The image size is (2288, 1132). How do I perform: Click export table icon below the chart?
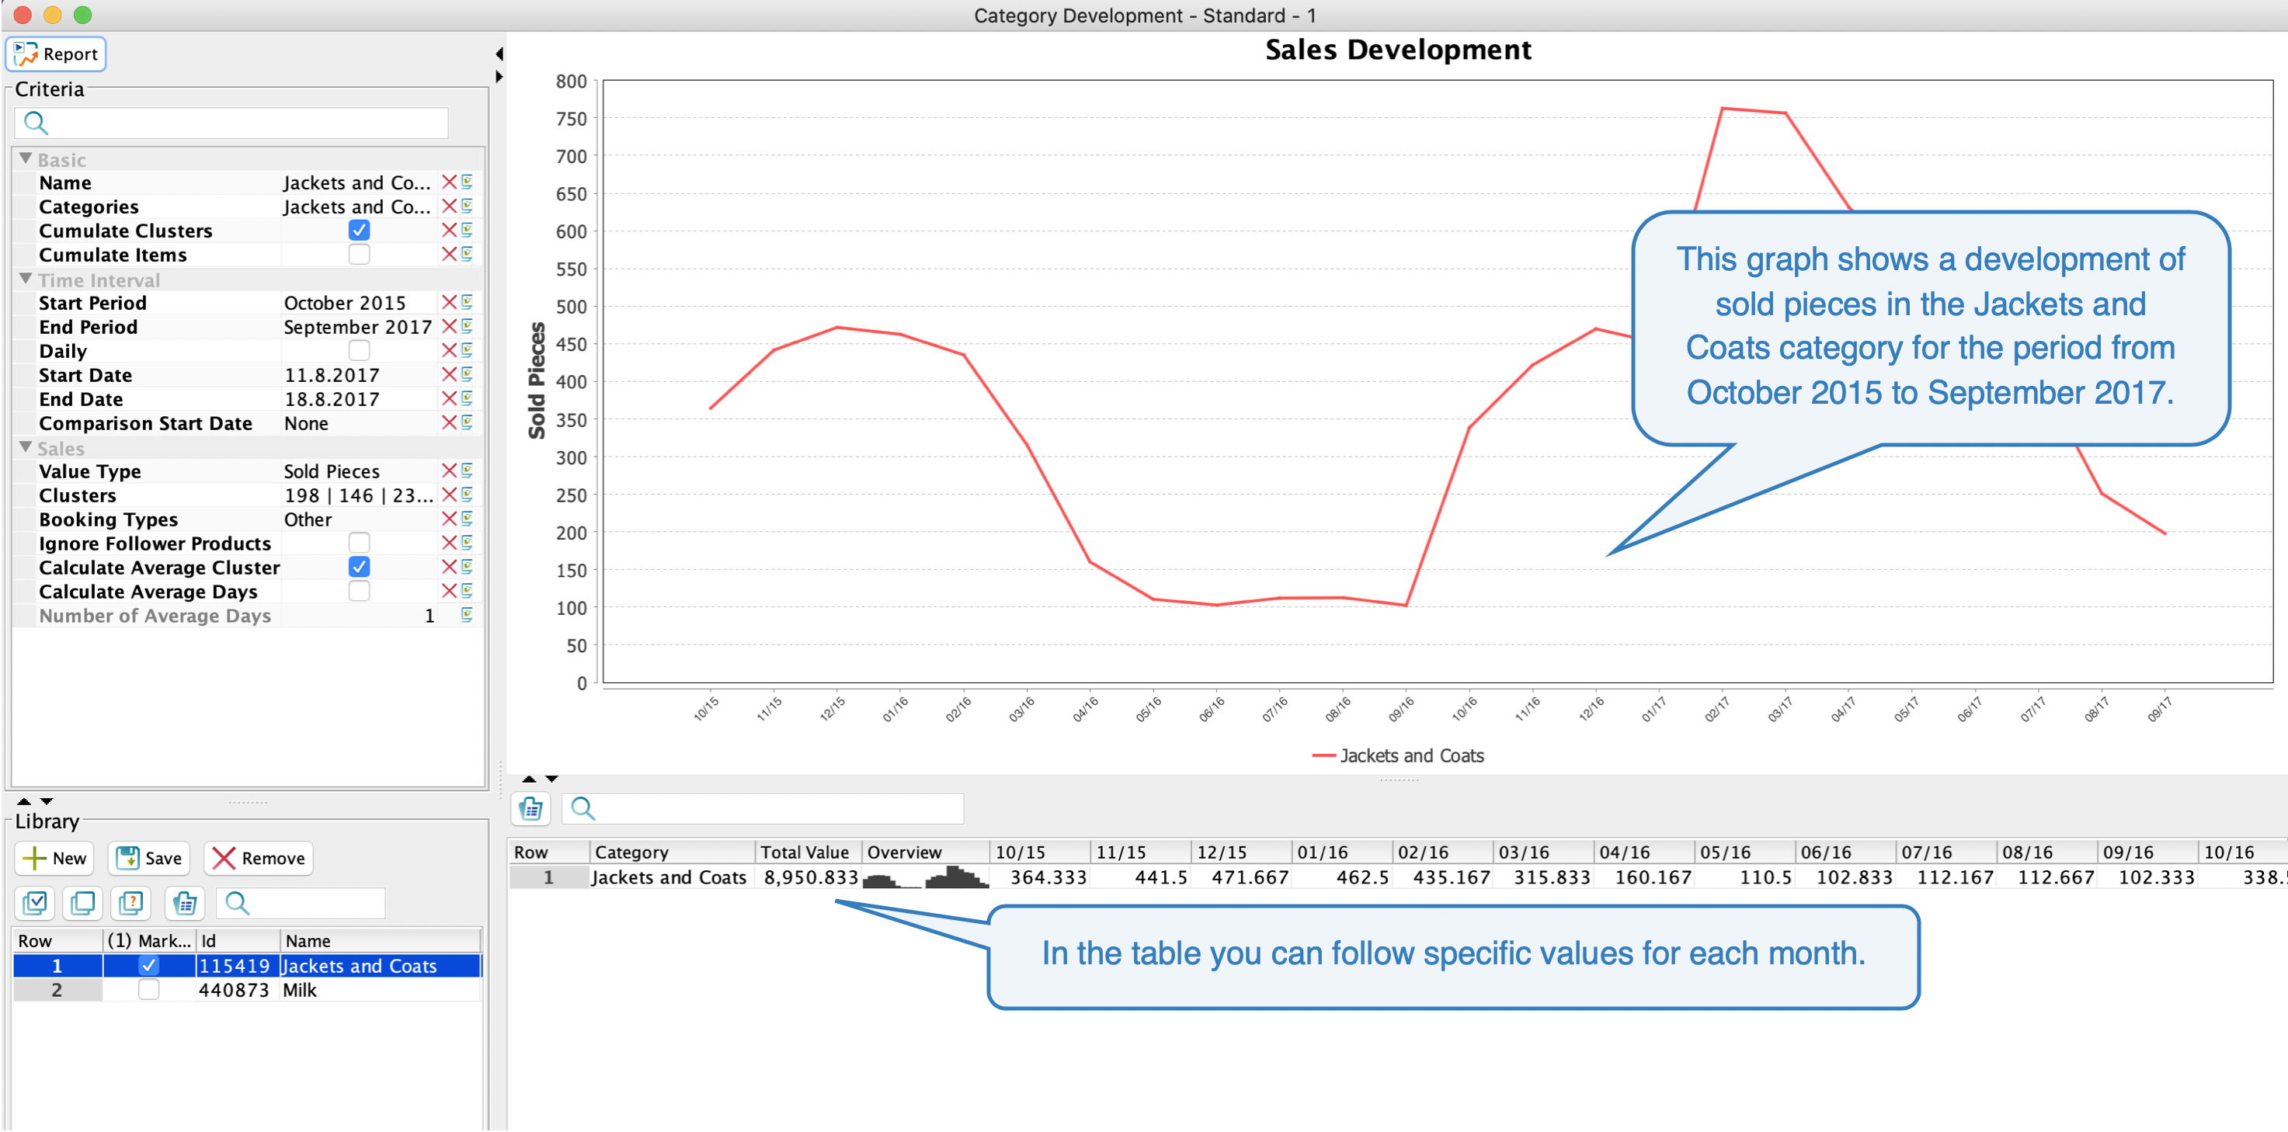[x=531, y=808]
